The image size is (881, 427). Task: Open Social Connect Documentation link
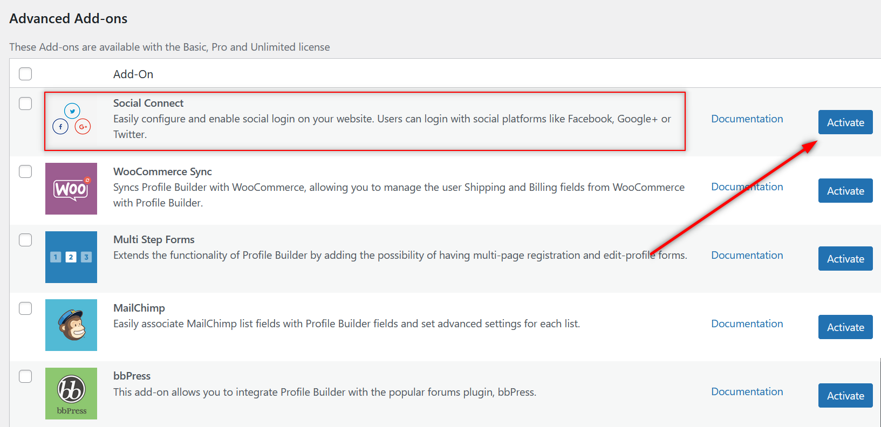(747, 119)
